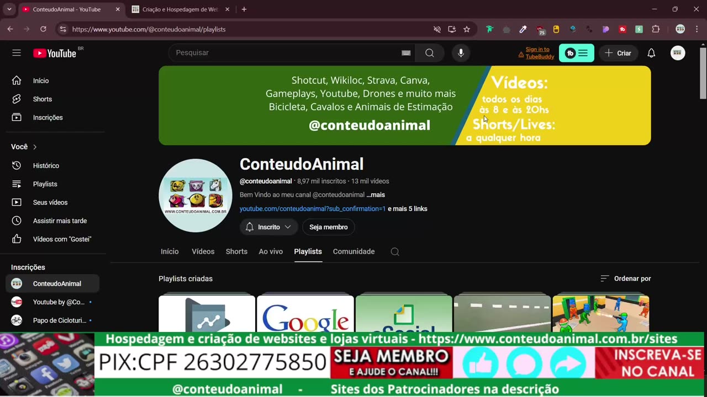
Task: Click the eyedropper color picker extension
Action: [523, 29]
